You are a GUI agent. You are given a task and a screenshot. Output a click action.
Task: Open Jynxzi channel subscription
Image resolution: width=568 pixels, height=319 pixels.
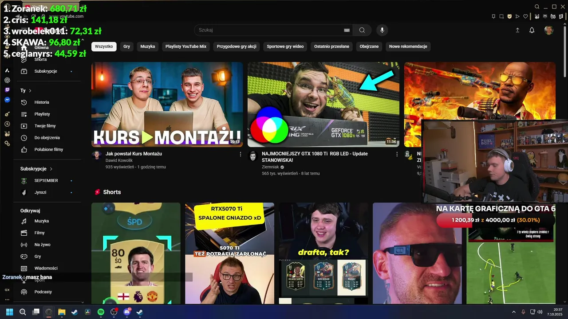[x=47, y=192]
